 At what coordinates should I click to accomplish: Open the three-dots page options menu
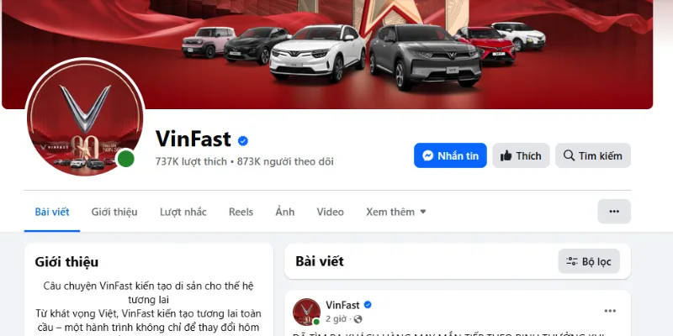click(614, 212)
